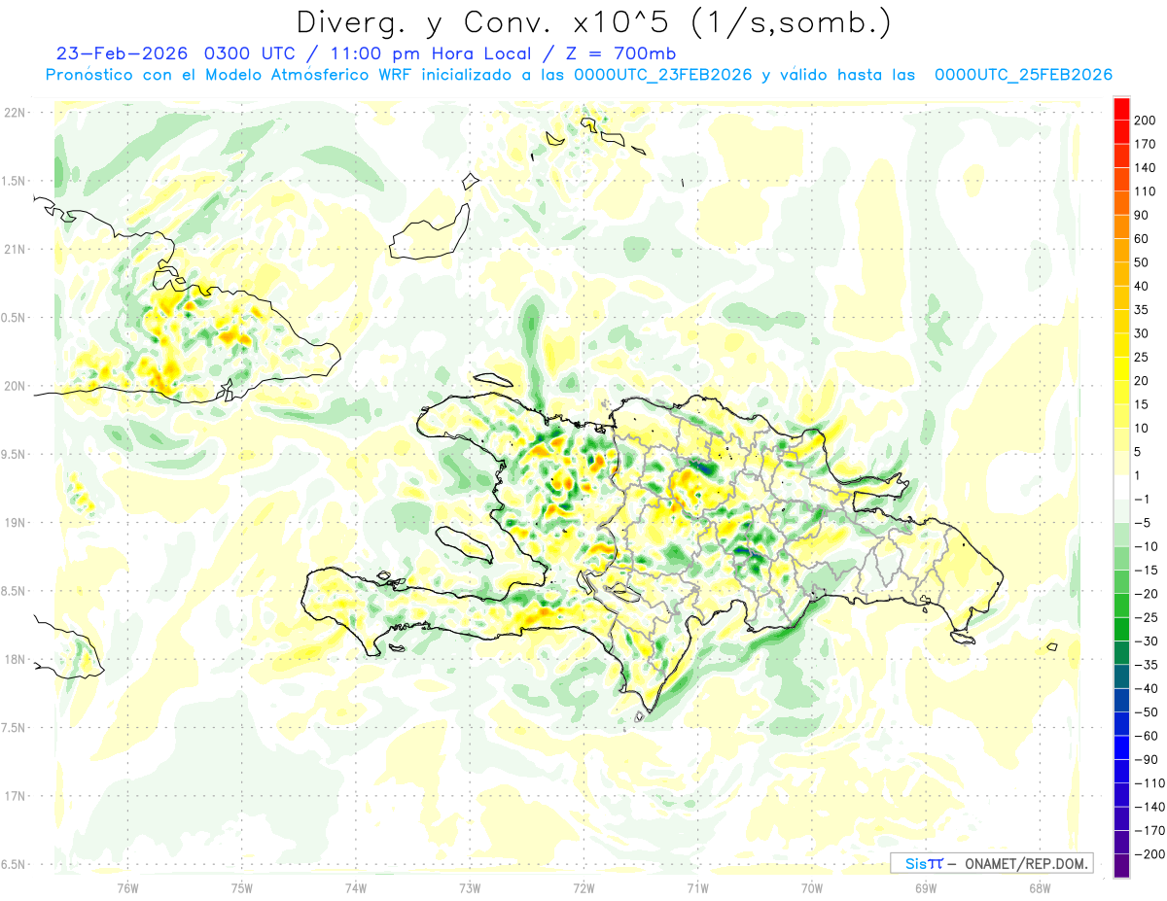Image resolution: width=1167 pixels, height=901 pixels.
Task: Click longitude axis label "72W"
Action: click(x=583, y=887)
